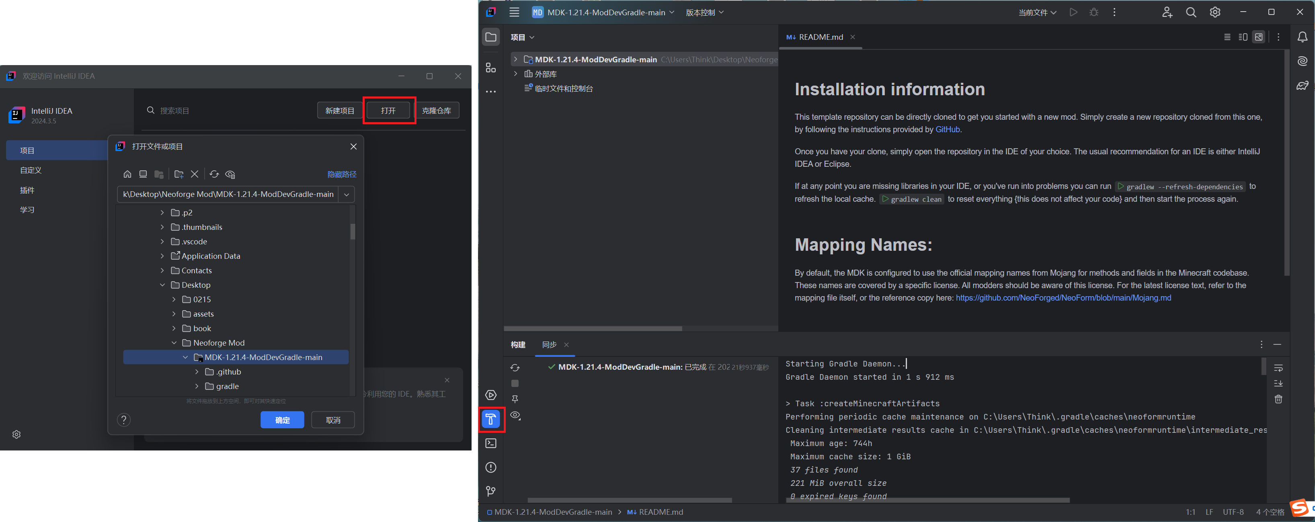Expand the gradle folder in the file chooser
Screen dimensions: 1315x522
click(197, 386)
